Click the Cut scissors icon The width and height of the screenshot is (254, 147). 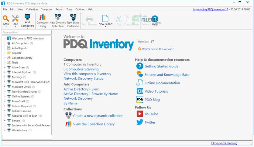[119, 19]
